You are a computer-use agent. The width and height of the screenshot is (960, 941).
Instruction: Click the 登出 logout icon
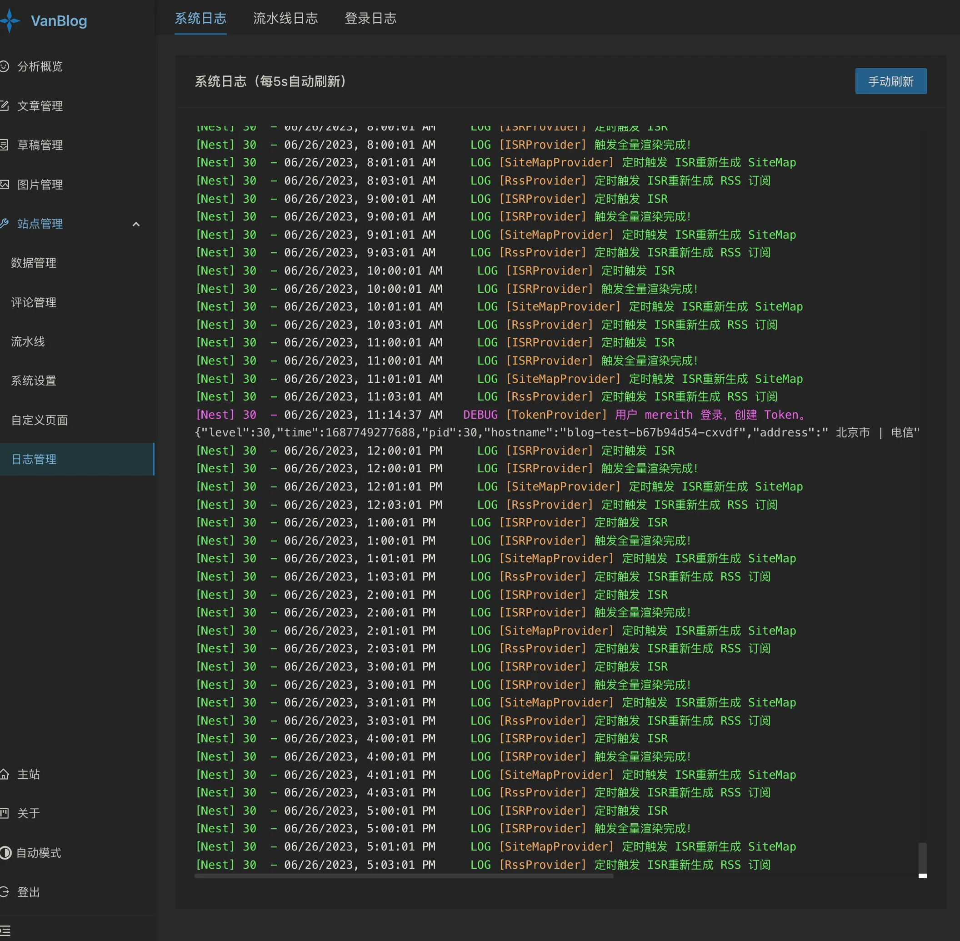pos(5,891)
